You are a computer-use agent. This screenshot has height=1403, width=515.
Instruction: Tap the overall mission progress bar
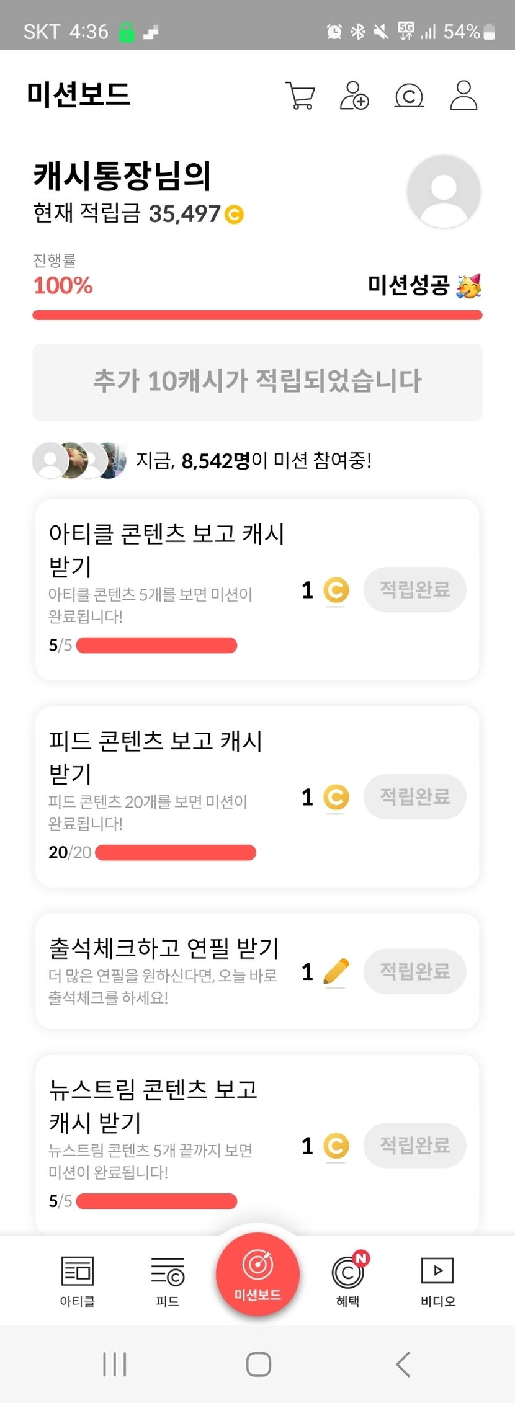click(x=257, y=315)
